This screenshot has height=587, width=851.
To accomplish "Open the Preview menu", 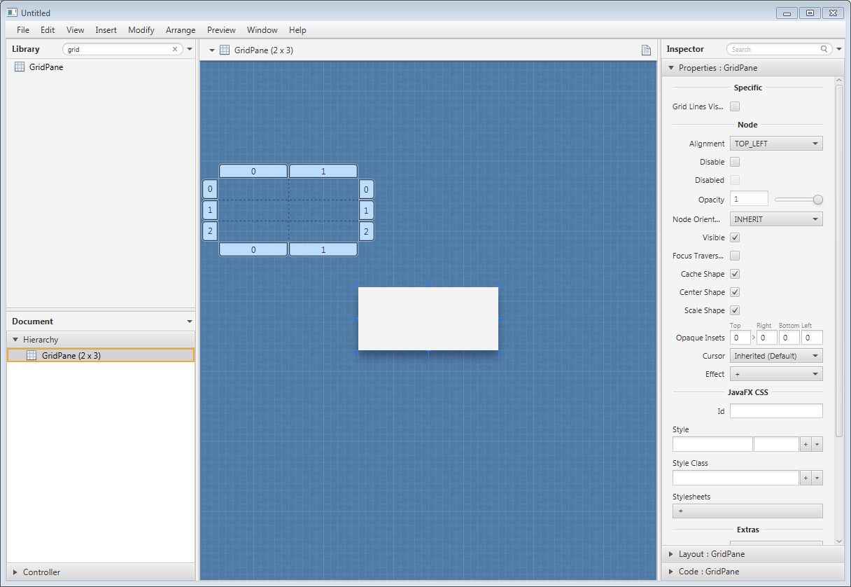I will (221, 30).
